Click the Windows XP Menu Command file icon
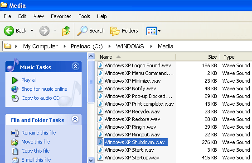Viewport: 252px width, 163px height. pos(100,73)
